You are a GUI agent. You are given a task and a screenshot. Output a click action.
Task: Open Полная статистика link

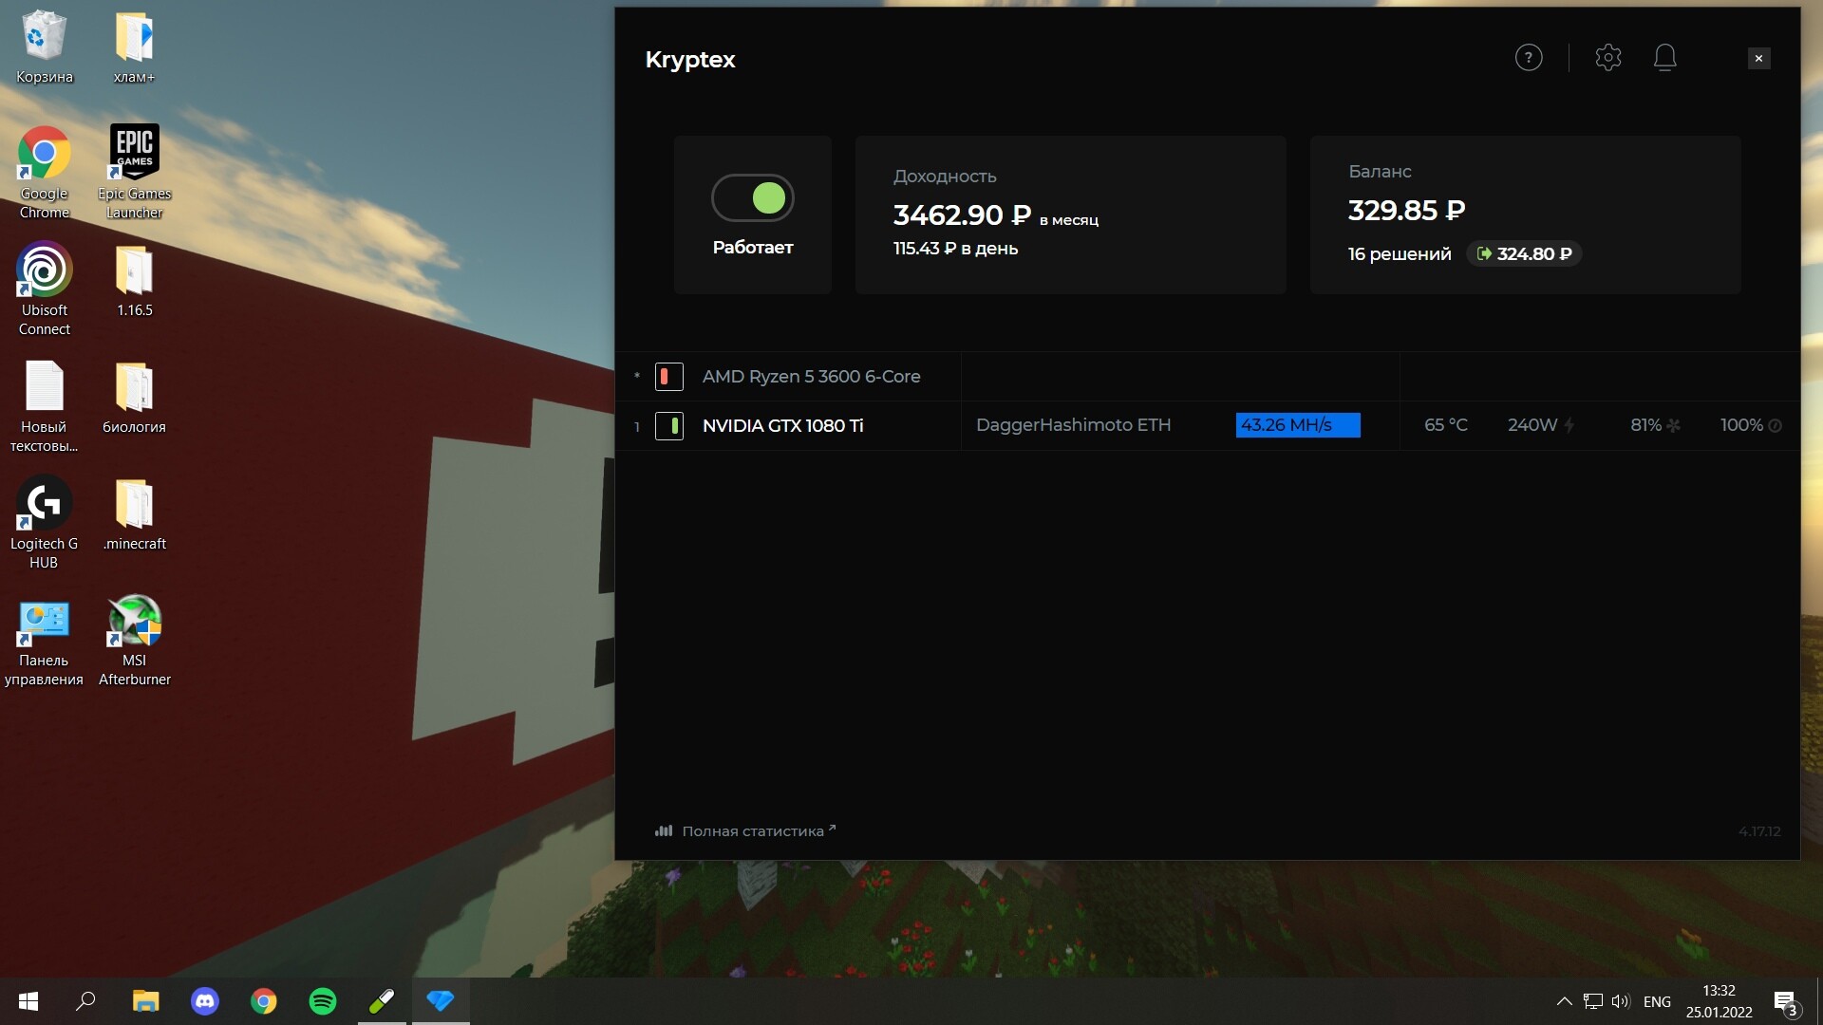745,830
